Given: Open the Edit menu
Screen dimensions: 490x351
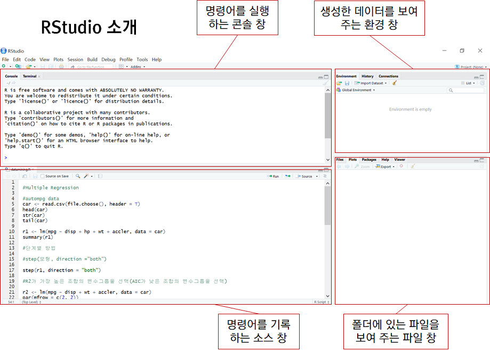Looking at the screenshot, I should (17, 59).
